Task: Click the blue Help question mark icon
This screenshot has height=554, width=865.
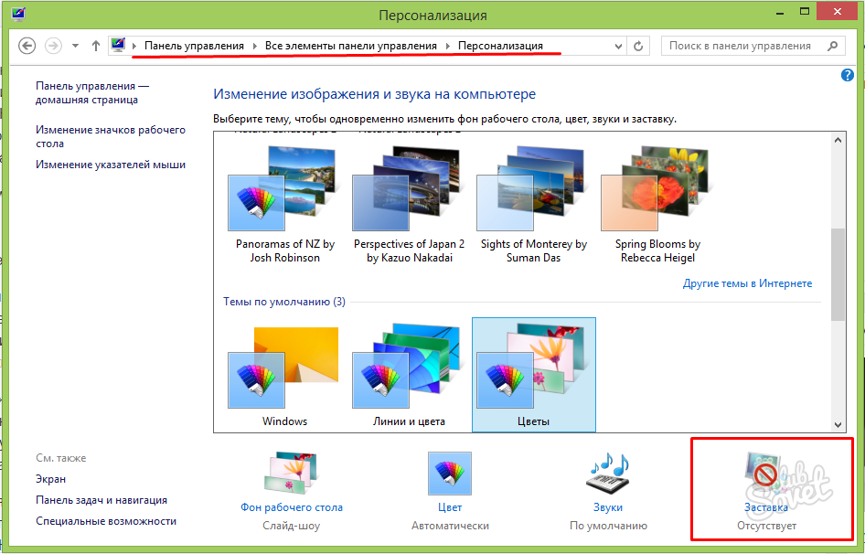Action: (x=847, y=75)
